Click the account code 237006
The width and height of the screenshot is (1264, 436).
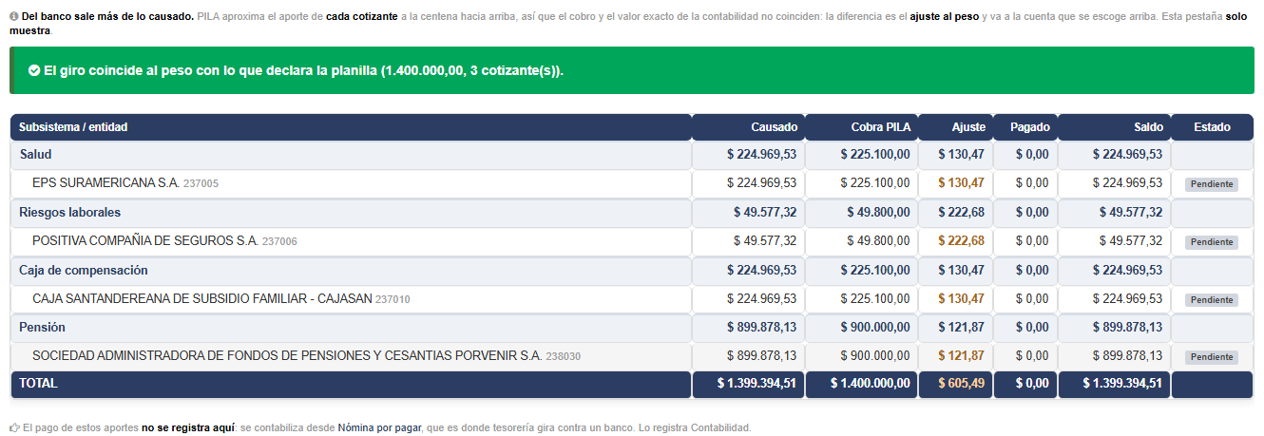(279, 242)
